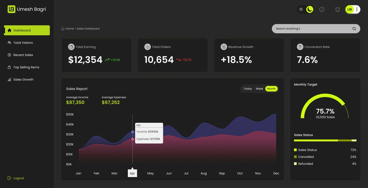368x188 pixels.
Task: Go to Top Selling Items
Action: (27, 67)
